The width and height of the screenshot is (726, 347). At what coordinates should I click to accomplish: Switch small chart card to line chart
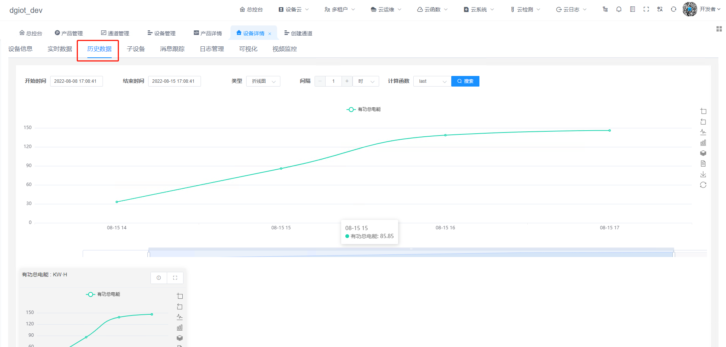[180, 317]
